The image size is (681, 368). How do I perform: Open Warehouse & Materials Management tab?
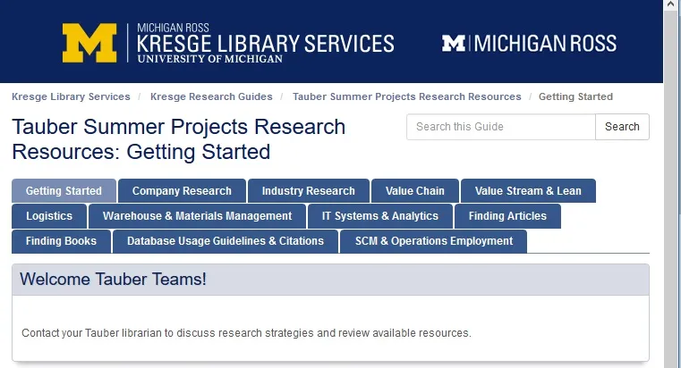pyautogui.click(x=197, y=216)
